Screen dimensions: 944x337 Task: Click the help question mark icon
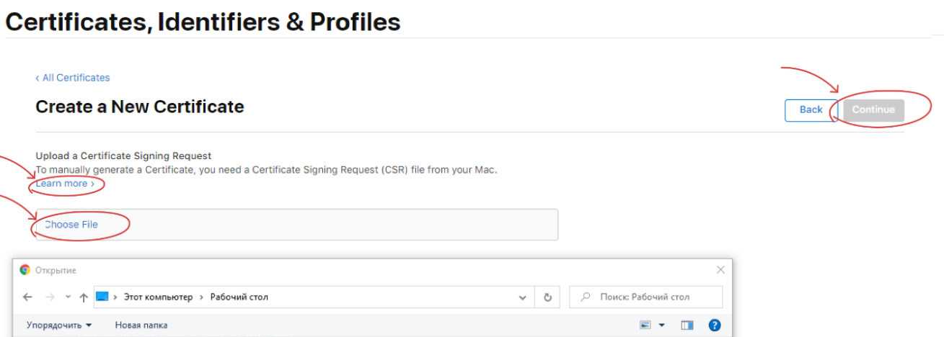coord(713,325)
